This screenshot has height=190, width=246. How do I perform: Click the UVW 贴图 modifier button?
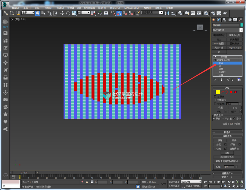click(219, 44)
